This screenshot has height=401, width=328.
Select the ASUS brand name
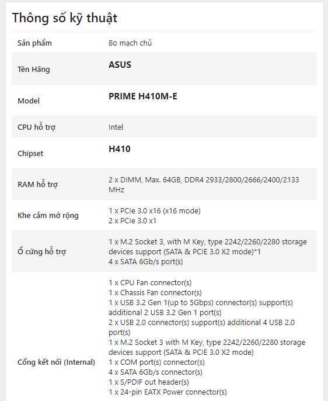point(120,65)
